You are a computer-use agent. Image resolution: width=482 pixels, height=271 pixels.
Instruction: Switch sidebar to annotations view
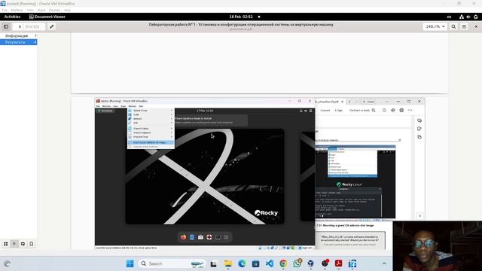click(23, 244)
